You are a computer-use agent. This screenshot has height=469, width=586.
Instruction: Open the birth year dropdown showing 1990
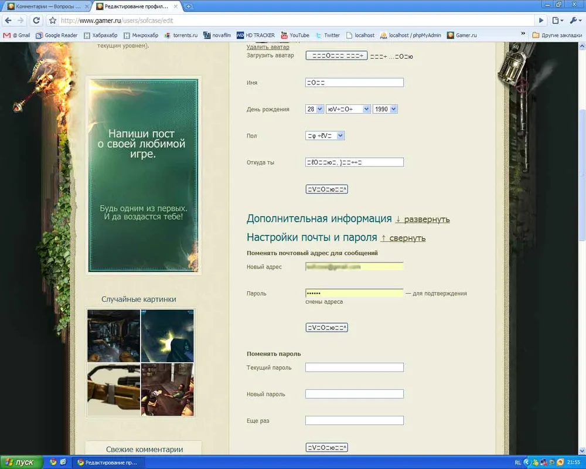click(x=385, y=109)
